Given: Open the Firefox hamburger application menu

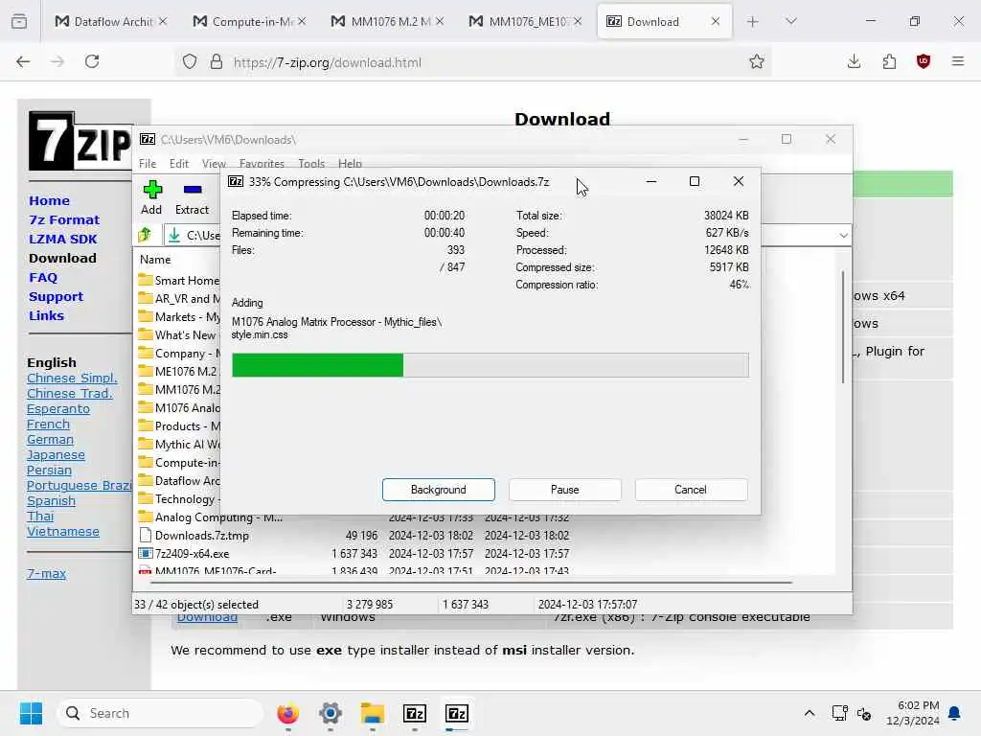Looking at the screenshot, I should coord(958,61).
